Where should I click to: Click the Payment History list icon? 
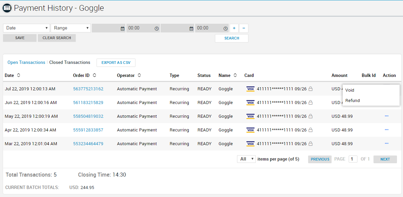click(x=7, y=8)
